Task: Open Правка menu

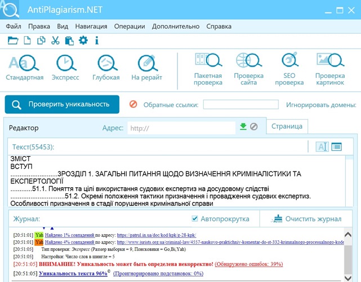Action: 39,27
